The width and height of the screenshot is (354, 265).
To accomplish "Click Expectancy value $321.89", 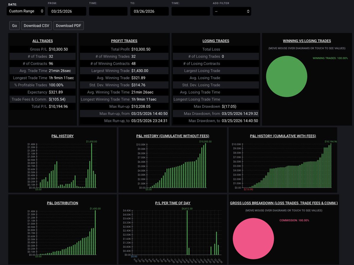I will [x=56, y=92].
